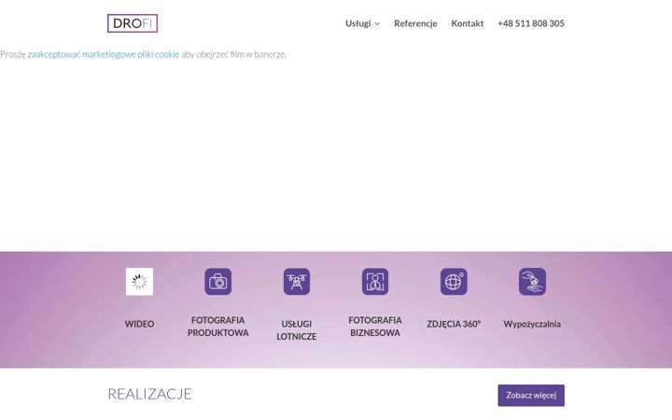Screen dimensions: 672x420
Task: Select the drone aerial services icon
Action: [297, 282]
